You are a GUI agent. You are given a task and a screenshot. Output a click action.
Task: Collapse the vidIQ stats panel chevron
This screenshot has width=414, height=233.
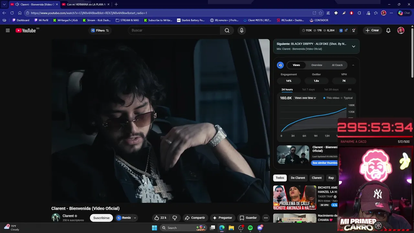click(x=353, y=65)
